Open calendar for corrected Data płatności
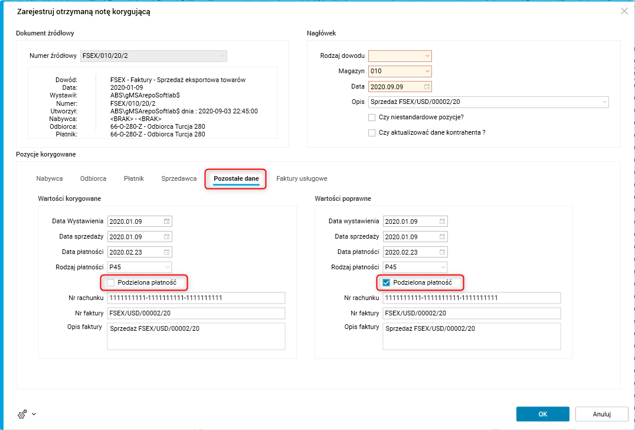Image resolution: width=635 pixels, height=430 pixels. coord(167,252)
